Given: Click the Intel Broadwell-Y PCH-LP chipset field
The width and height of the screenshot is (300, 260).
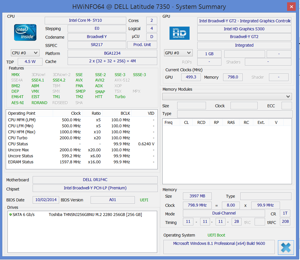Looking at the screenshot, I should point(95,188).
